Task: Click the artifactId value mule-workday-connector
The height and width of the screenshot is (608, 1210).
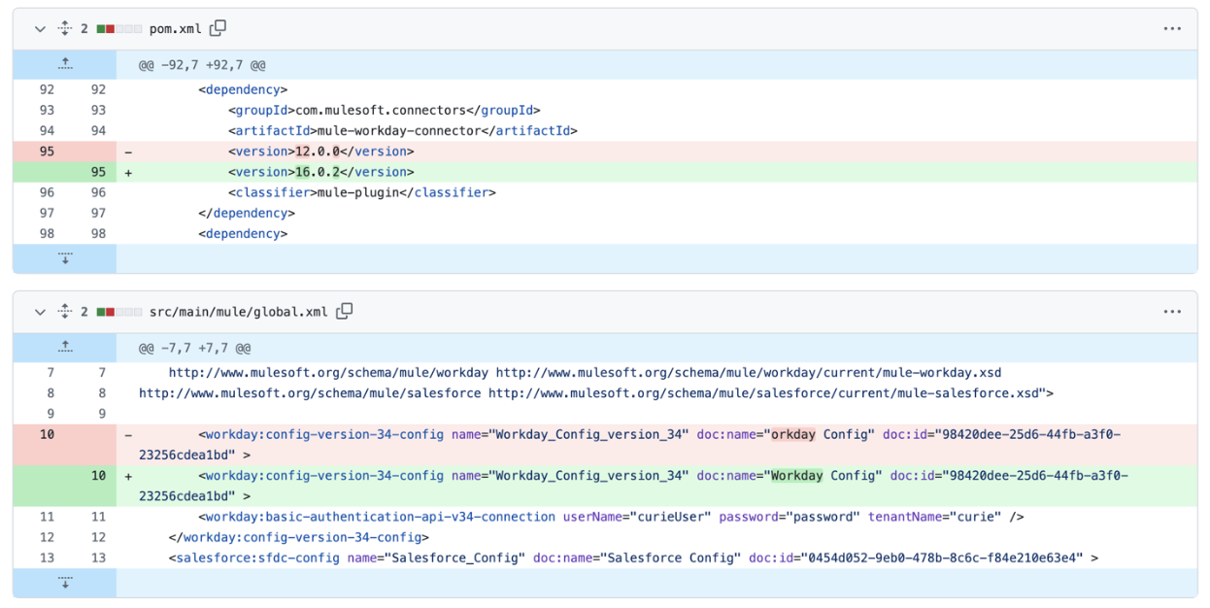Action: 400,131
